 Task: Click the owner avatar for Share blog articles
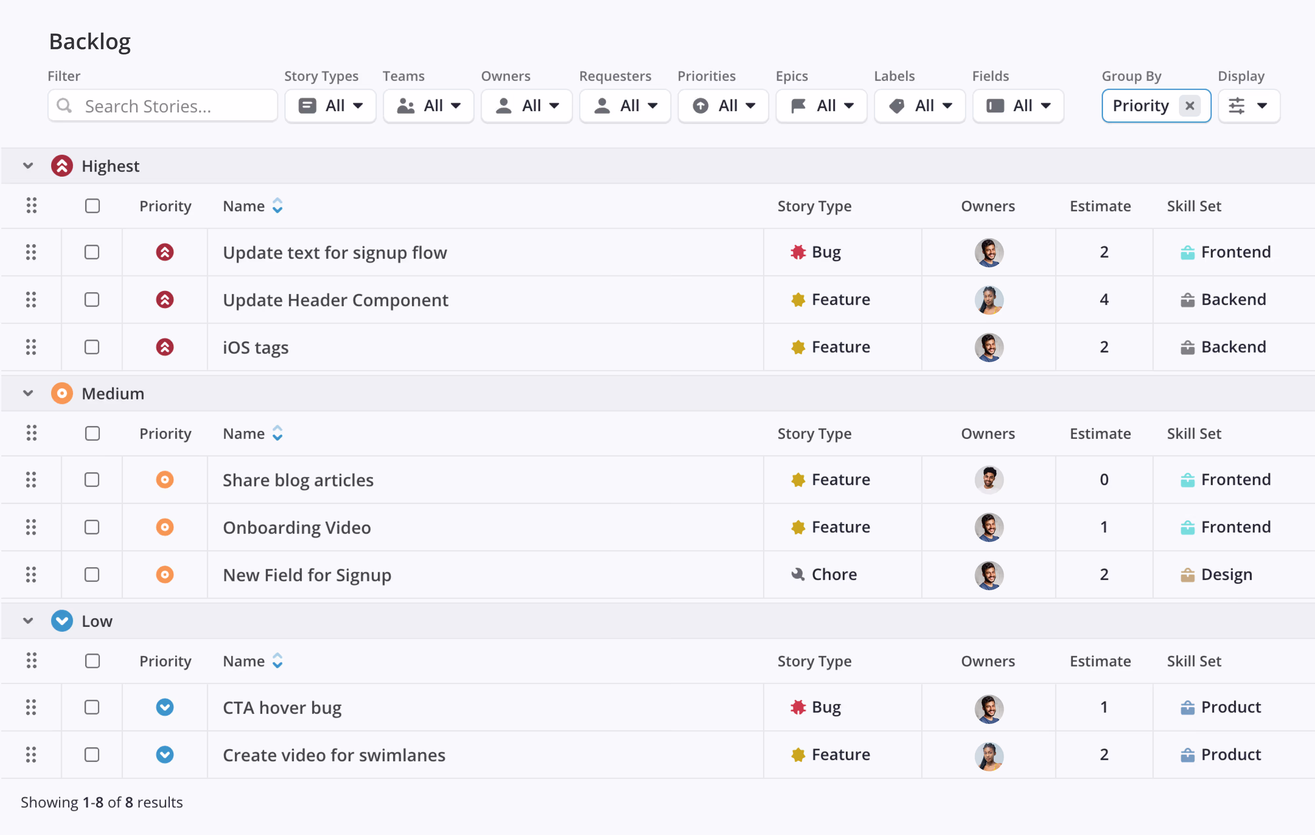(989, 480)
